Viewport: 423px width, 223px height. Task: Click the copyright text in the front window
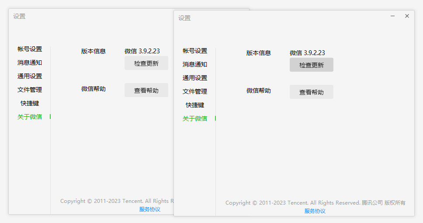pos(316,203)
